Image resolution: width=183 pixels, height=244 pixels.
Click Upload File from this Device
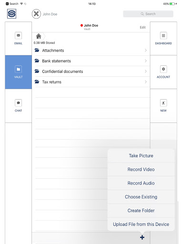(141, 224)
